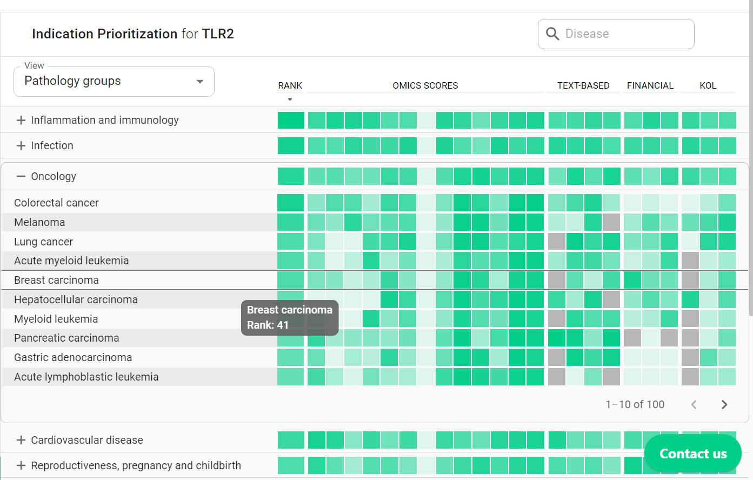Collapse the Oncology group
Viewport: 753px width, 480px height.
(x=21, y=176)
